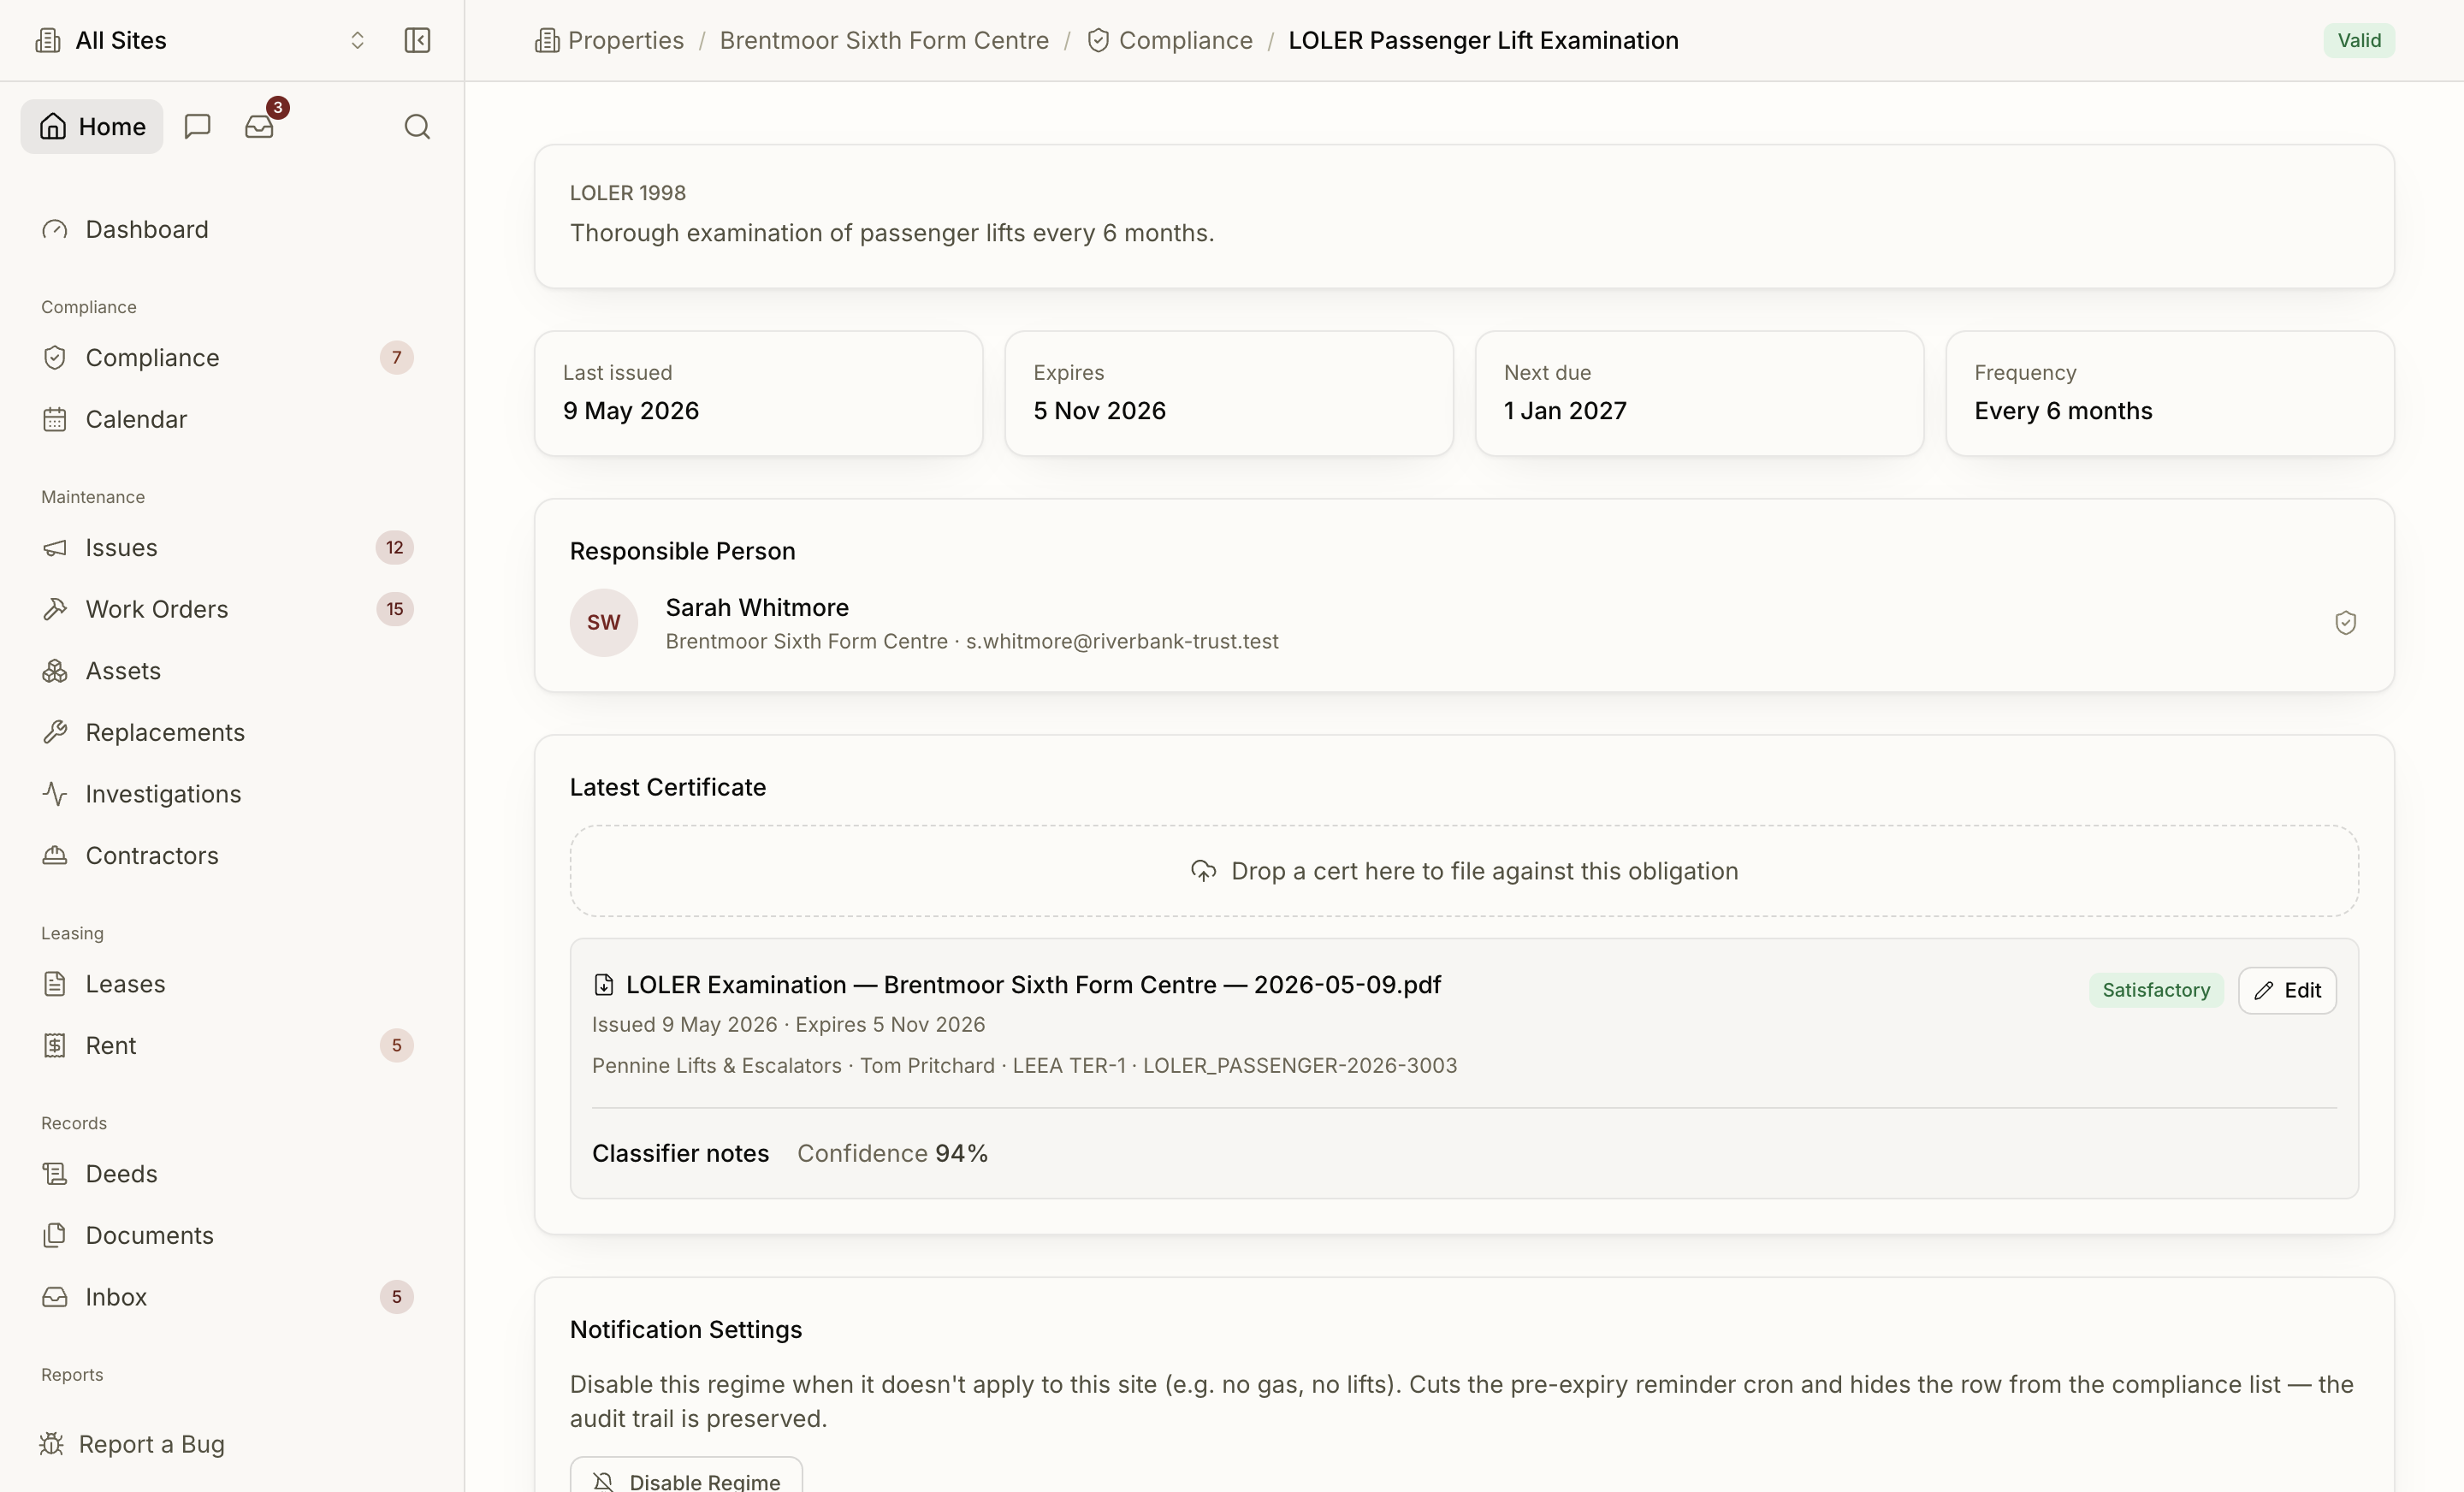Click the Sarah Whitmore name
This screenshot has width=2464, height=1492.
pyautogui.click(x=757, y=607)
